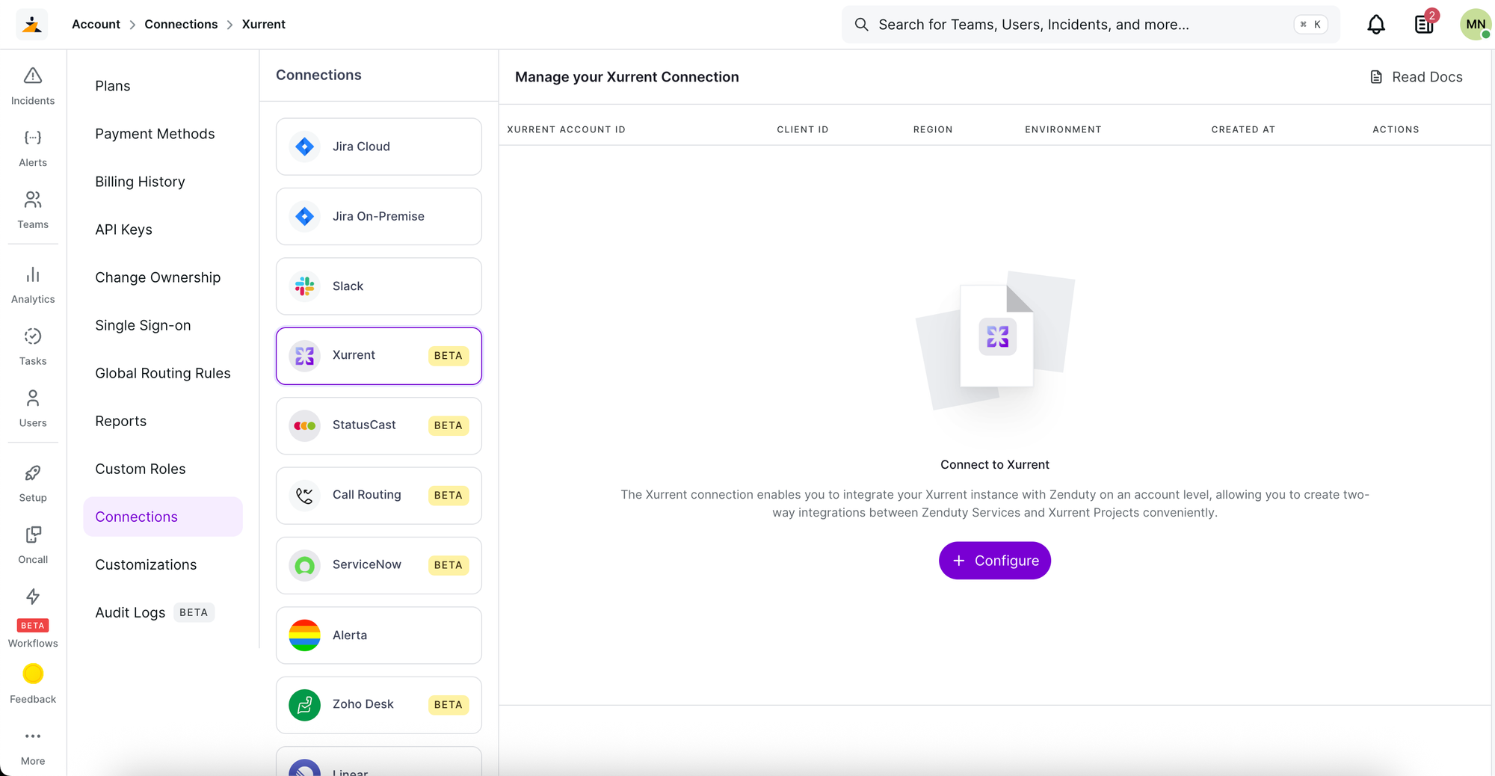Click the Region column header
The height and width of the screenshot is (776, 1495).
933,129
